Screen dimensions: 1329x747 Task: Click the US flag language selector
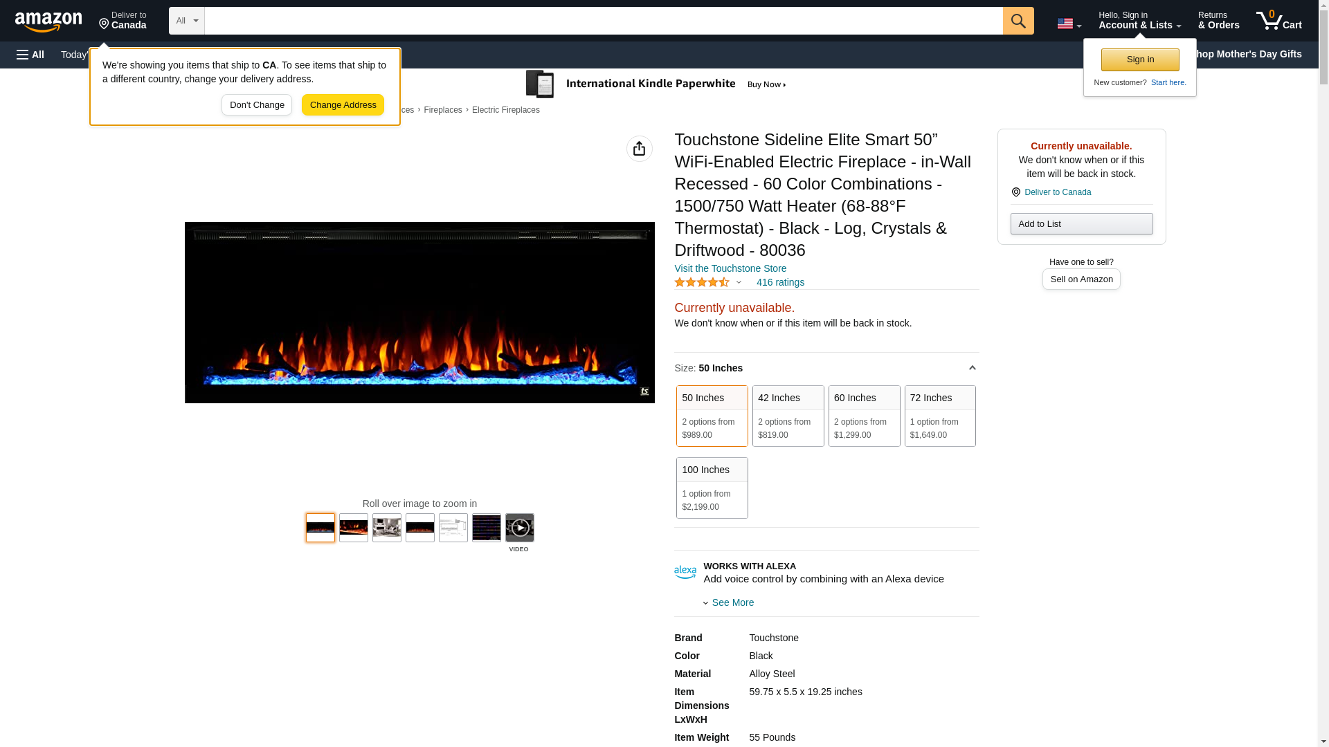1069,24
